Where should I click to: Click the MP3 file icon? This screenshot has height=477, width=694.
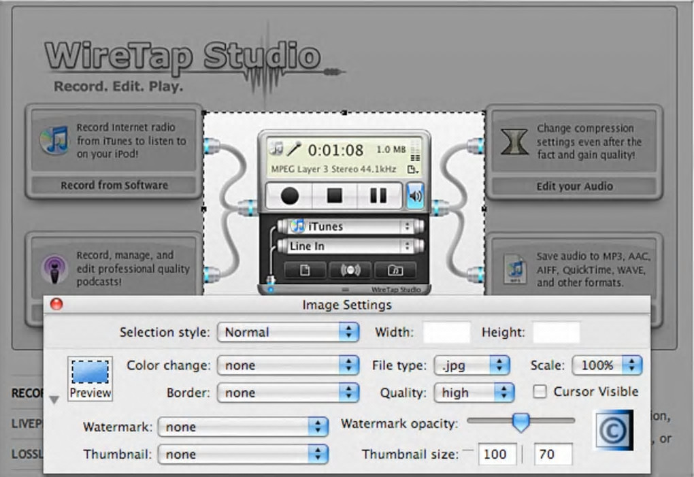(515, 269)
